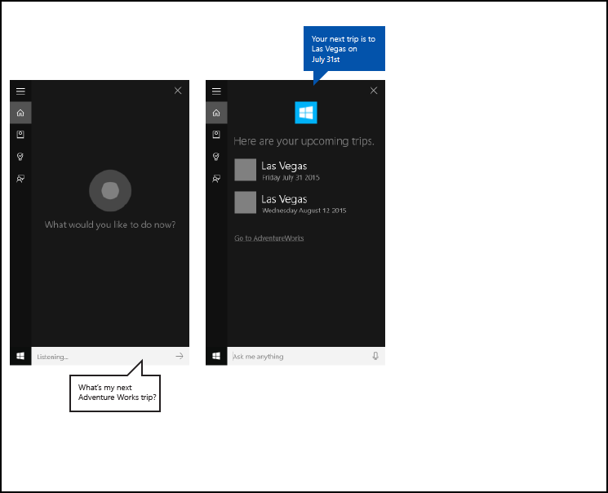Open Notebook icon in left Cortana panel

tap(20, 135)
